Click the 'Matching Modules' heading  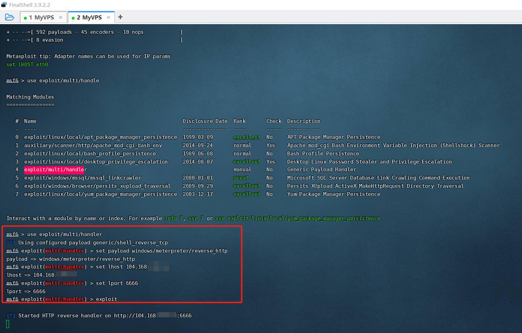point(30,97)
